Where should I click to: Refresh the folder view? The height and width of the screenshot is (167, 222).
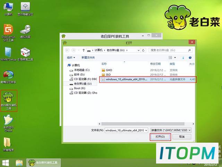click(143, 50)
